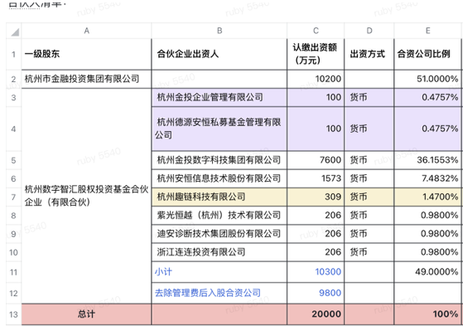The width and height of the screenshot is (463, 326).
Task: Select the 36.1553% ratio cell
Action: [427, 160]
